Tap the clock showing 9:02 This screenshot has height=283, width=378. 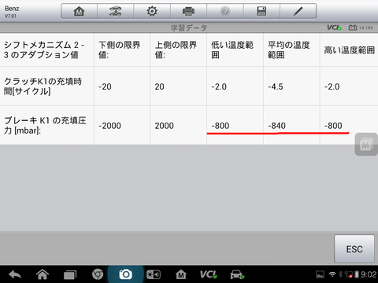tap(369, 274)
